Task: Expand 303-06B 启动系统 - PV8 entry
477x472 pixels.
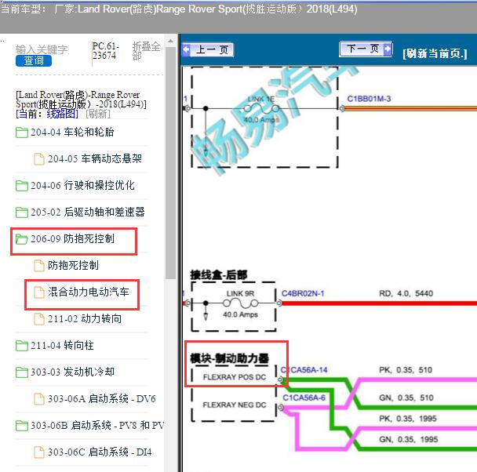Action: 97,426
